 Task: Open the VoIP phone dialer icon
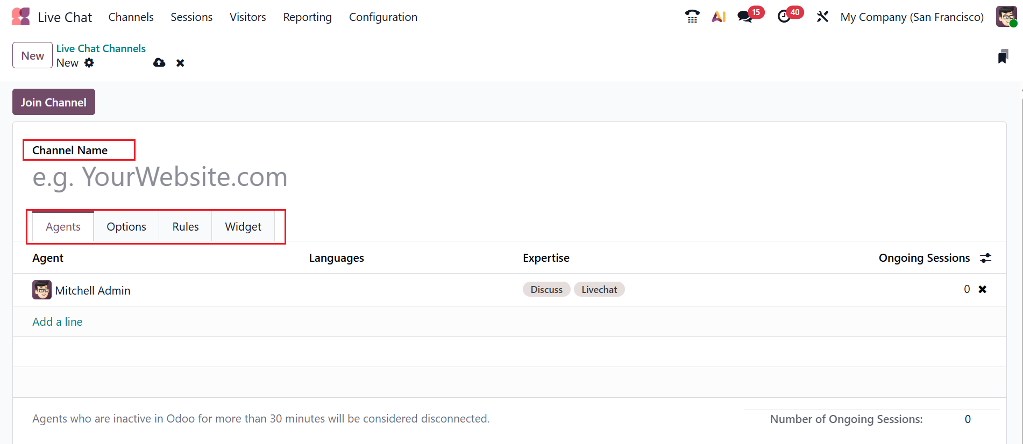[692, 17]
